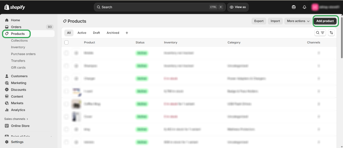Click the View as button

coord(238,7)
